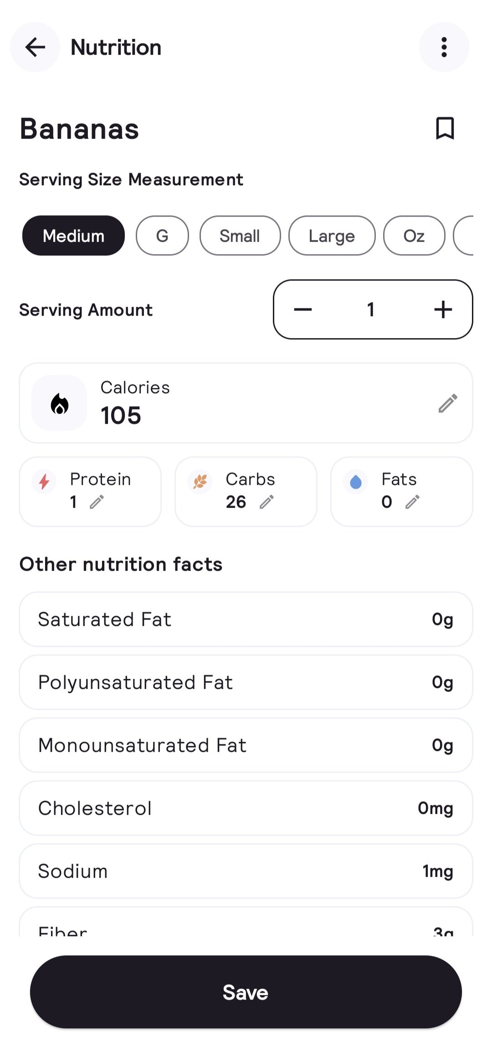Tap the serving amount number field

pos(371,310)
